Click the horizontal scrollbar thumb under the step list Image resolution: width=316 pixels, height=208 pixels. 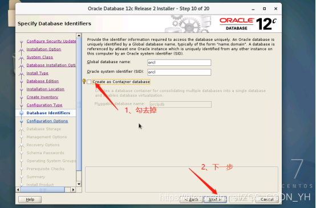tap(42, 189)
